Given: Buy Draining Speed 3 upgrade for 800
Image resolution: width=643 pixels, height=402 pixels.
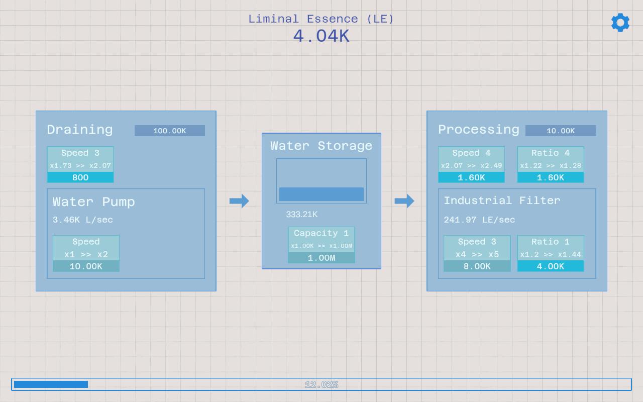Looking at the screenshot, I should [x=80, y=165].
